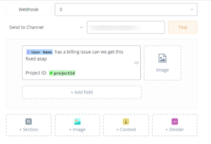This screenshot has width=211, height=144.
Task: Open the Webhook value dropdown
Action: [126, 10]
